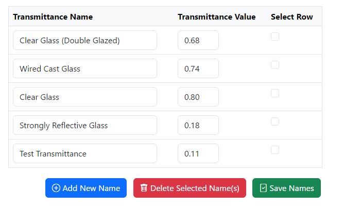Click the Transmittance Name column header
Image resolution: width=361 pixels, height=208 pixels.
(x=53, y=17)
